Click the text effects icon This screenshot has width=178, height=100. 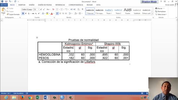tap(43, 14)
